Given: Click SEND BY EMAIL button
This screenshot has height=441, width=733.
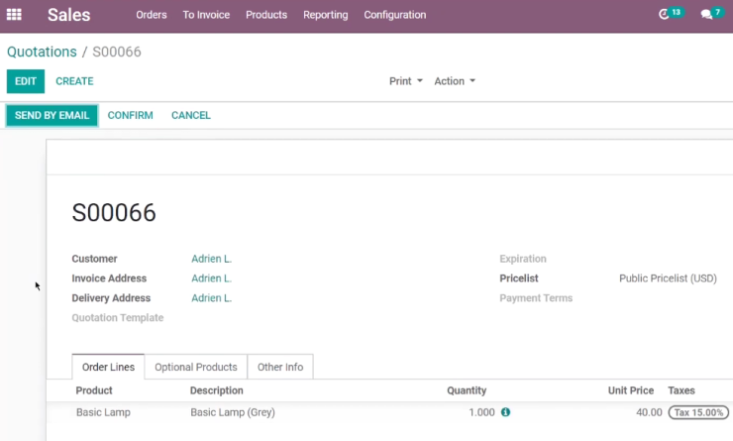Looking at the screenshot, I should point(52,116).
